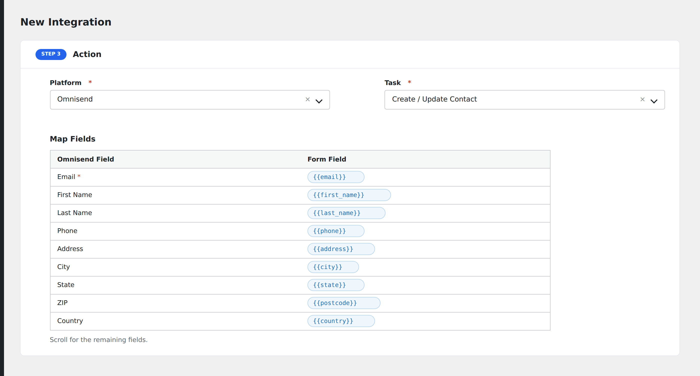
Task: Select the {{phone}} form field input
Action: [x=335, y=231]
